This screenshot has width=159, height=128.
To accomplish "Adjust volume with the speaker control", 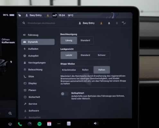I will click(96, 124).
